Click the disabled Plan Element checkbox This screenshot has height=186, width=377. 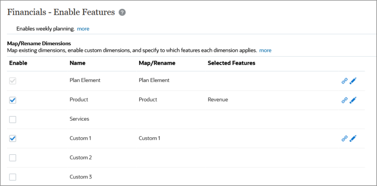[x=13, y=81]
